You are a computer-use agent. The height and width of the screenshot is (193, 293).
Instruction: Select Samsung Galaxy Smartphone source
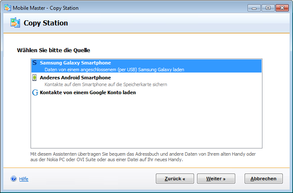[x=75, y=63]
